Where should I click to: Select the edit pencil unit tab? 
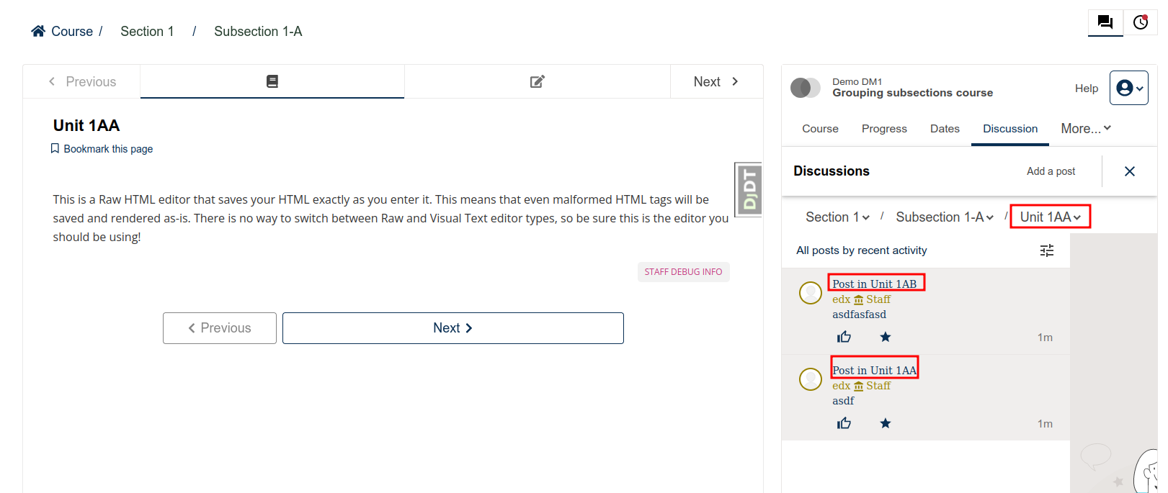coord(538,81)
